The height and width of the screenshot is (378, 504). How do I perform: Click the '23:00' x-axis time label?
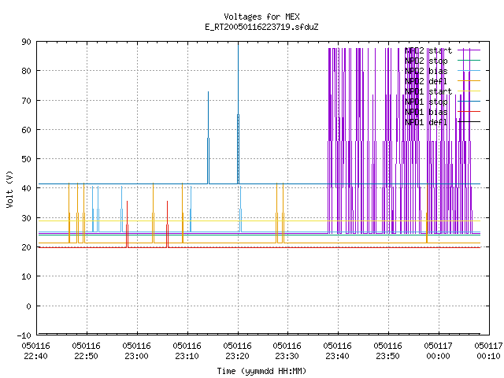point(136,357)
